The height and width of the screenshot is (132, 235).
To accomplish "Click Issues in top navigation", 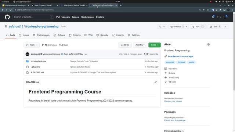I will point(75,17).
